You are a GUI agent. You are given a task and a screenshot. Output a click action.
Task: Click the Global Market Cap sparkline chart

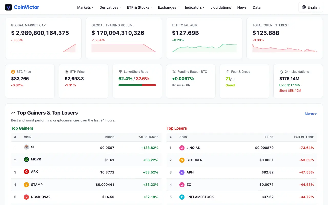coord(43,48)
